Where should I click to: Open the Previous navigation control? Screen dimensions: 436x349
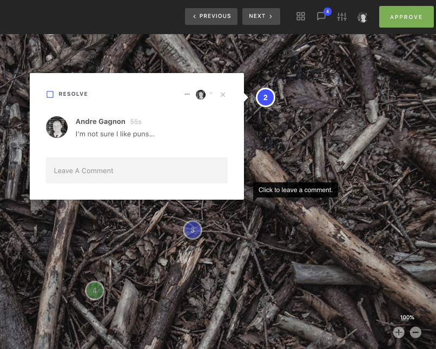(x=211, y=16)
